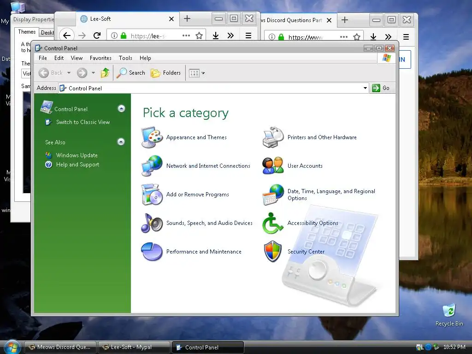The width and height of the screenshot is (472, 354).
Task: Collapse the See Also sidebar section
Action: point(121,142)
